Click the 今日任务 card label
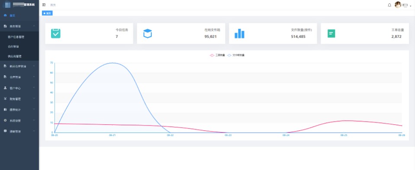 pyautogui.click(x=122, y=30)
